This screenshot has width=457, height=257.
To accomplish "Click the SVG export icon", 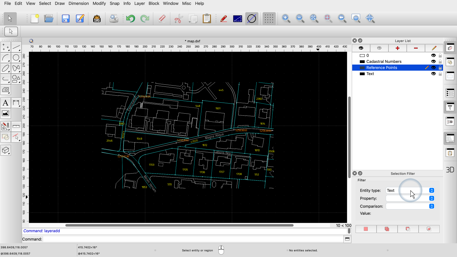I will pos(97,19).
